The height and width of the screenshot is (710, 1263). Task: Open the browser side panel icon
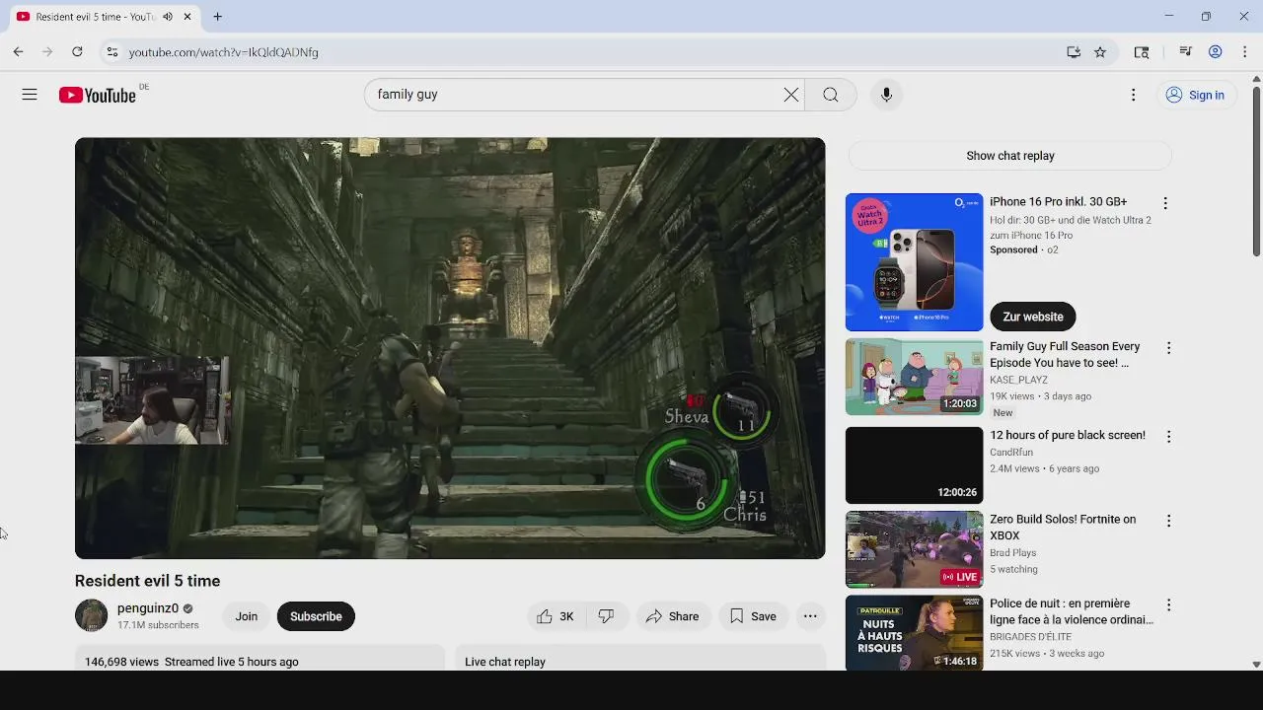(x=1142, y=52)
